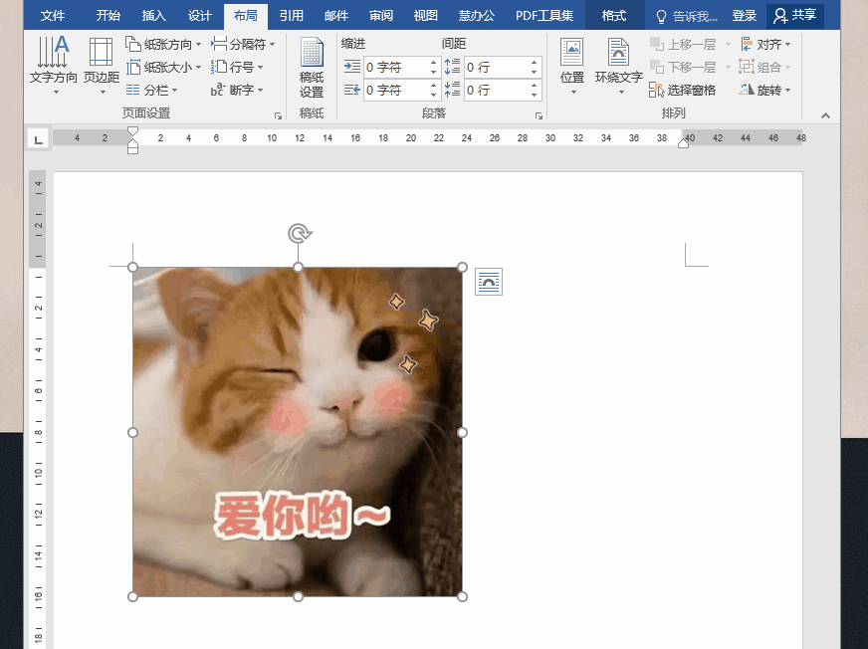The height and width of the screenshot is (649, 868).
Task: Click the left indent icon
Action: click(x=352, y=67)
